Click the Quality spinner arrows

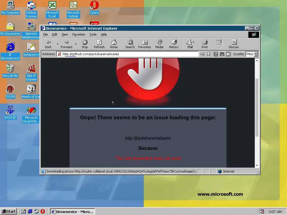click(256, 54)
